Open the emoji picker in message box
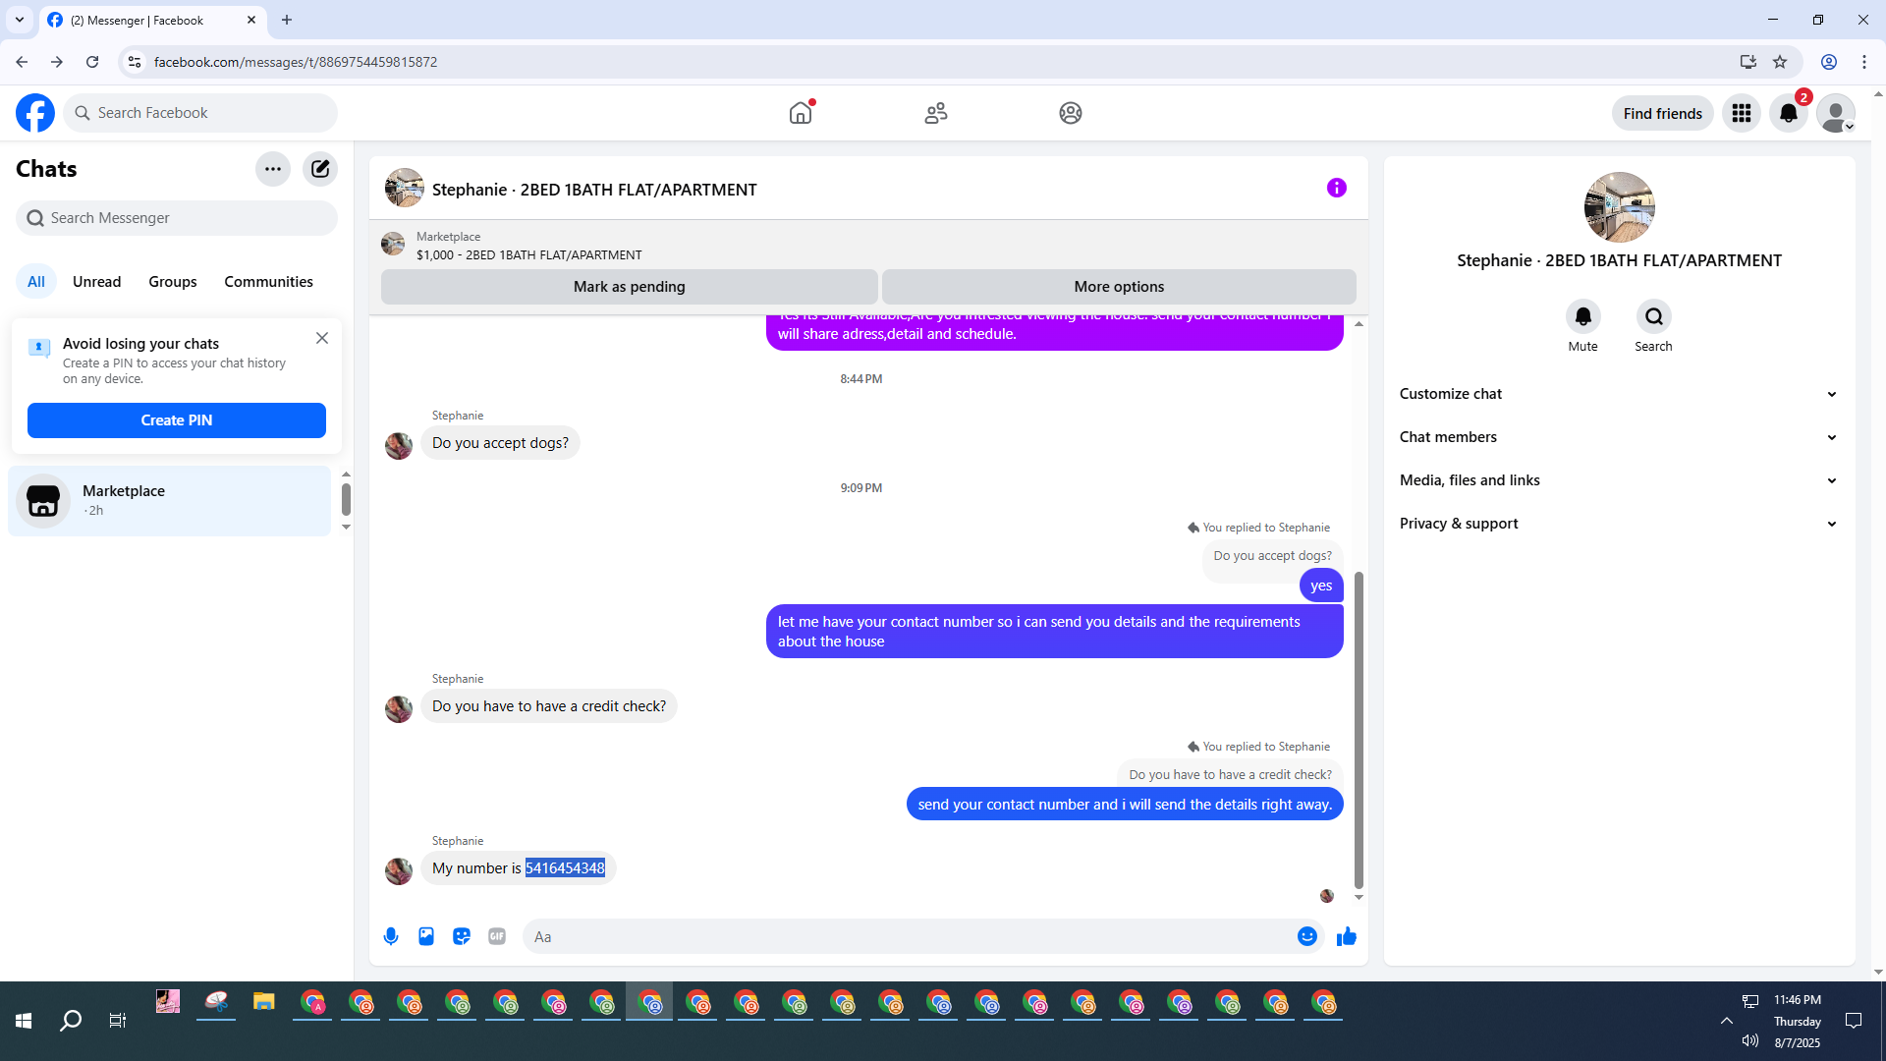Screen dimensions: 1886x1061 coord(1306,936)
